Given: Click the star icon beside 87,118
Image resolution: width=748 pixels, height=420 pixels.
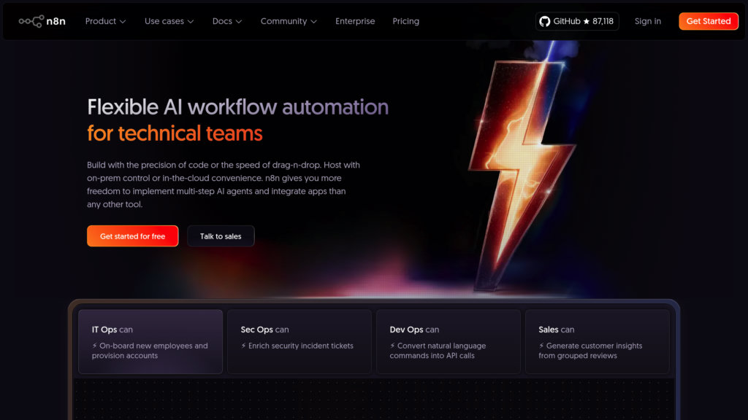Looking at the screenshot, I should pos(587,21).
